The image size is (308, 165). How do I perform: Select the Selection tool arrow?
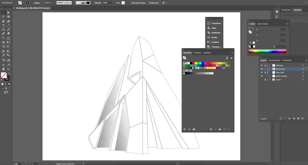click(3, 13)
